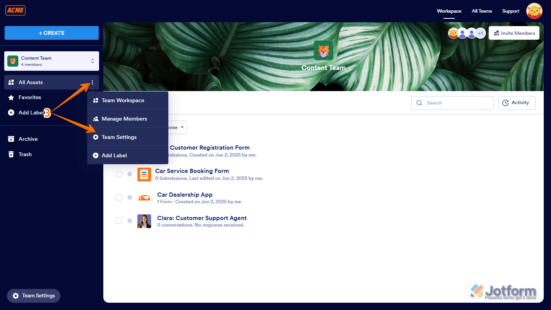Screen dimensions: 551x310
Task: Click the Invite Members button
Action: point(514,33)
